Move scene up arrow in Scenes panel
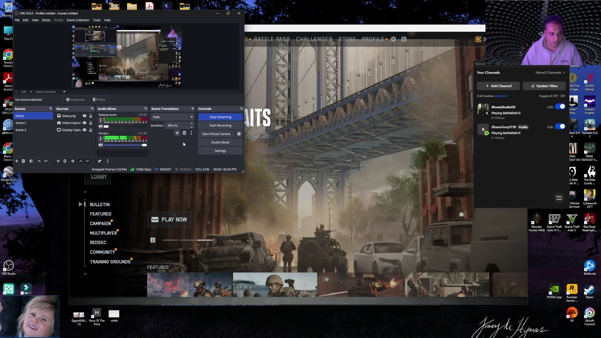The image size is (601, 338). (39, 161)
